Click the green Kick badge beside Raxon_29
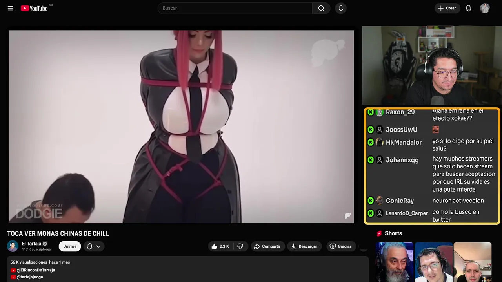This screenshot has height=282, width=502. [x=371, y=112]
